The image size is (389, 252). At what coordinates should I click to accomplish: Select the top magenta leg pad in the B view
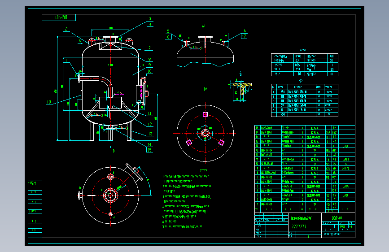[x=205, y=114]
